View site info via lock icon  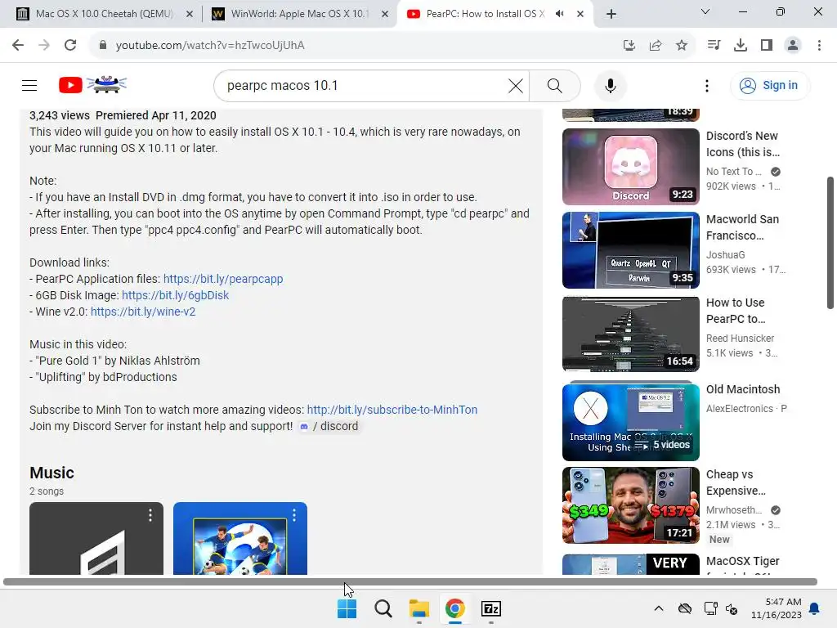click(x=103, y=46)
